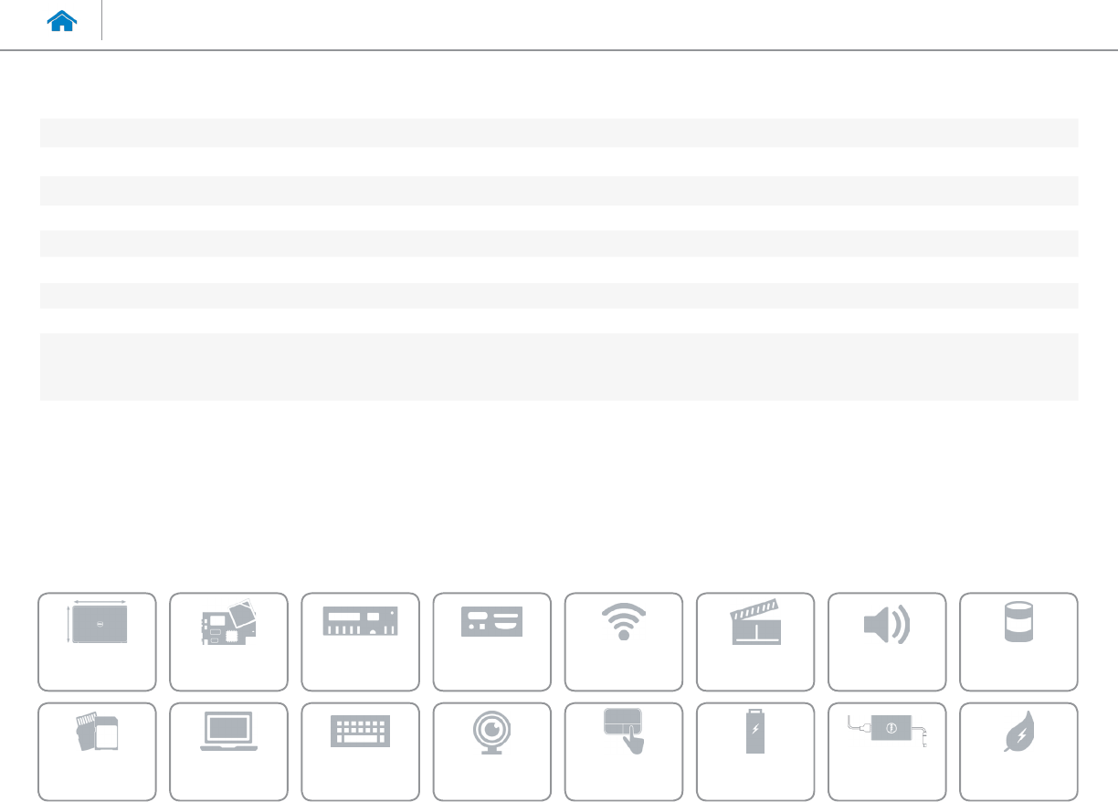Click the second shaded table row

coord(558,191)
